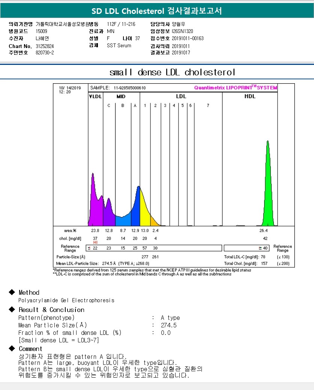Select the HDL column header

click(250, 96)
